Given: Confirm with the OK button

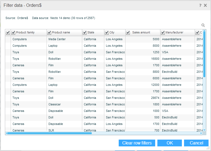Looking at the screenshot, I should point(170,143).
